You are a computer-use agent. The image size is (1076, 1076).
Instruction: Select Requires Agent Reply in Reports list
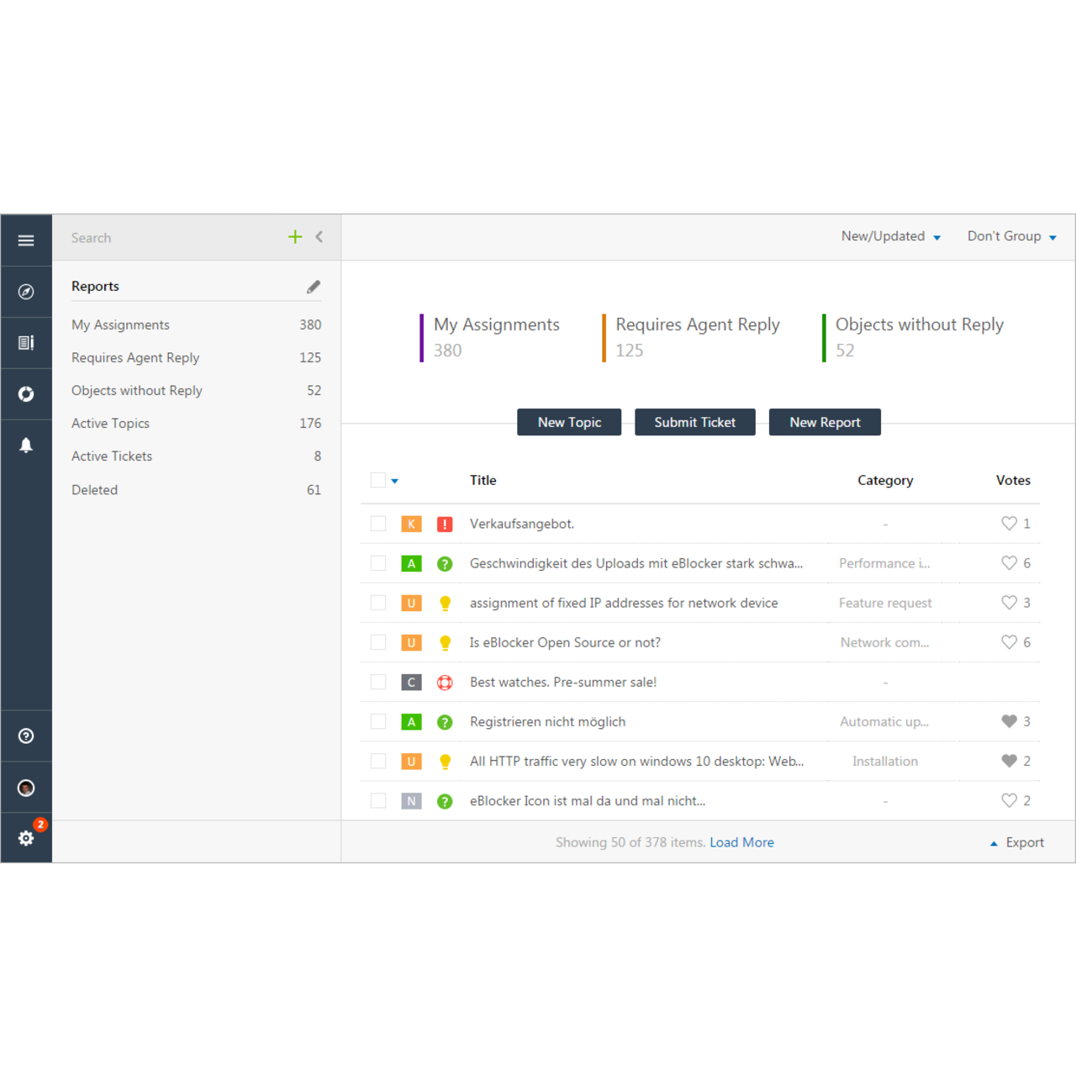[135, 357]
